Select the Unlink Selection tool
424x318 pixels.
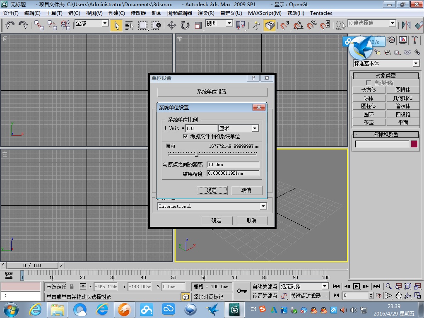click(x=52, y=25)
